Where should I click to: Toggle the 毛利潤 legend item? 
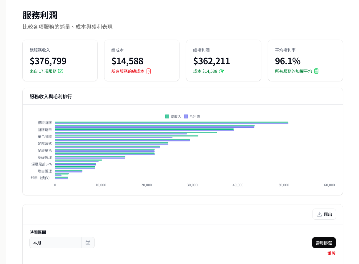pyautogui.click(x=192, y=116)
